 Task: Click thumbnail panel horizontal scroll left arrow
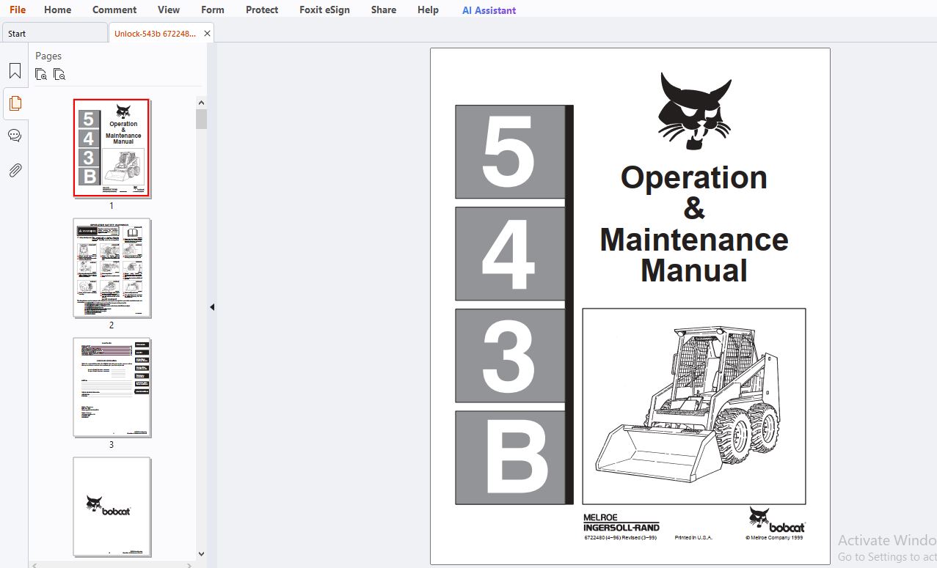(x=36, y=565)
